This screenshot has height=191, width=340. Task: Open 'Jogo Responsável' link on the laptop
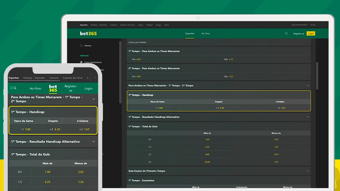click(299, 25)
